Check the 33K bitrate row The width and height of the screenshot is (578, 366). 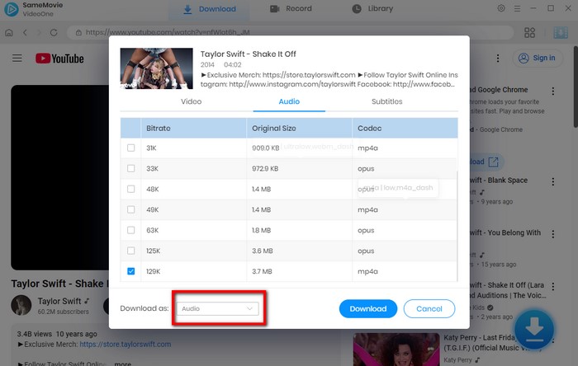pos(130,168)
